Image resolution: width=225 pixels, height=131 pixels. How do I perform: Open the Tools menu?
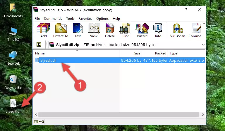70,19
